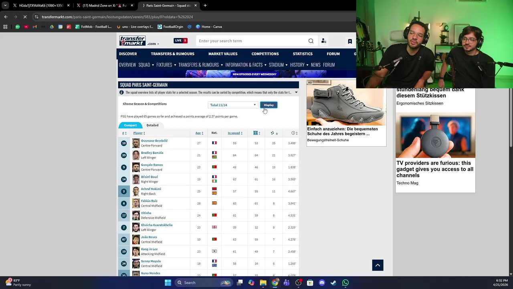Open the site info icon in the address bar

(36, 17)
